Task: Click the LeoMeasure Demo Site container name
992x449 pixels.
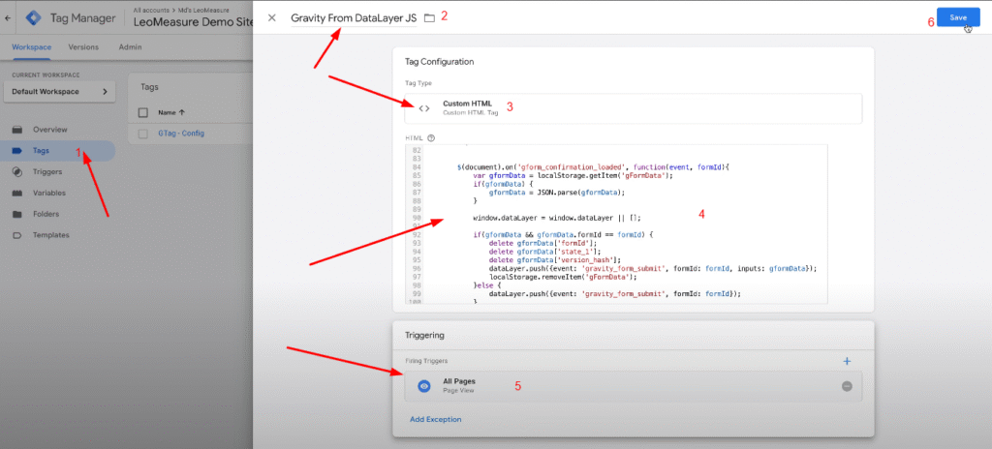Action: tap(193, 22)
